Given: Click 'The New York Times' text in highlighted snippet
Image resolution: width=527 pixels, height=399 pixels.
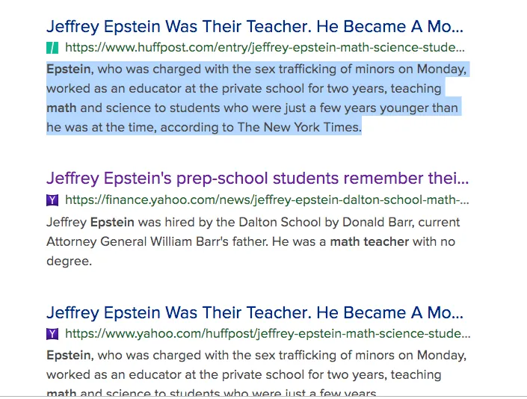Looking at the screenshot, I should coord(300,127).
